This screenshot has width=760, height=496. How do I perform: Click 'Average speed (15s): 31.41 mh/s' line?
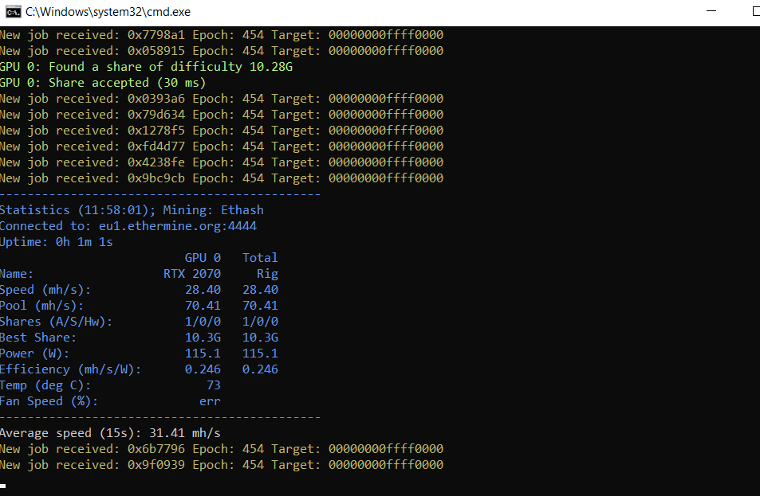[110, 433]
